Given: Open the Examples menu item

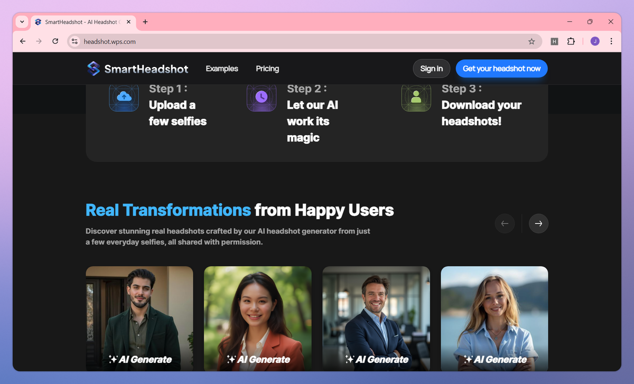Looking at the screenshot, I should point(222,68).
